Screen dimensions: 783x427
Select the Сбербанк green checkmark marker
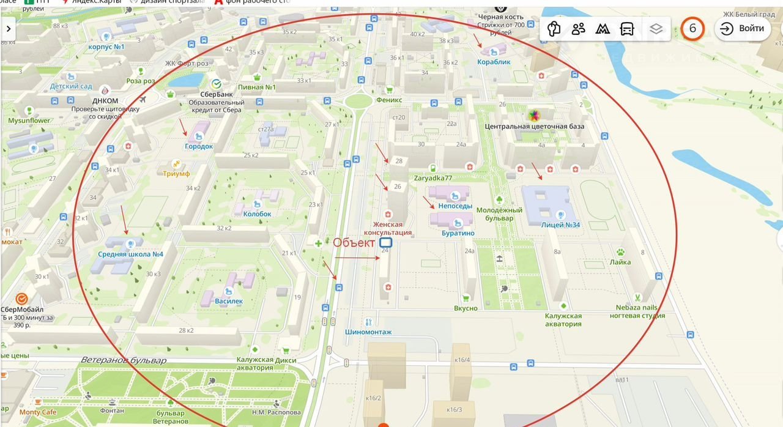tap(215, 83)
